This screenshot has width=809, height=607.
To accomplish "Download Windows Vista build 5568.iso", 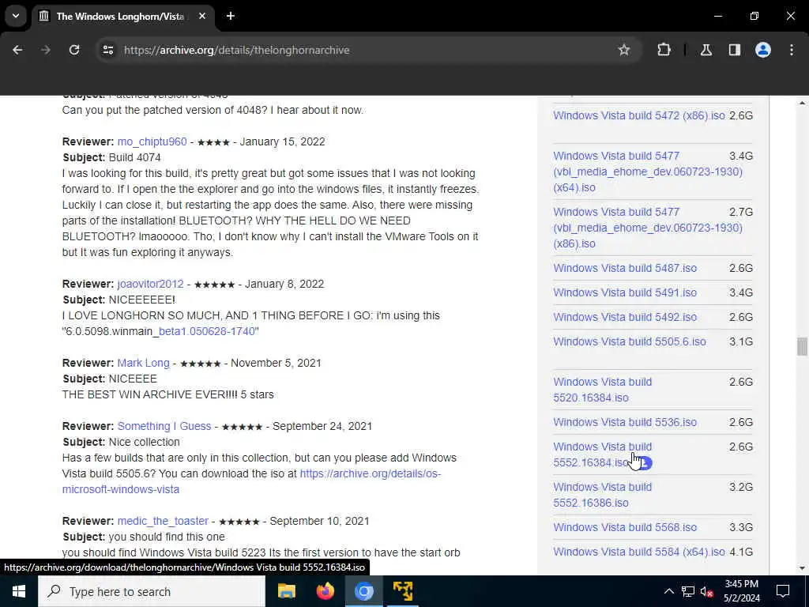I will [x=625, y=527].
